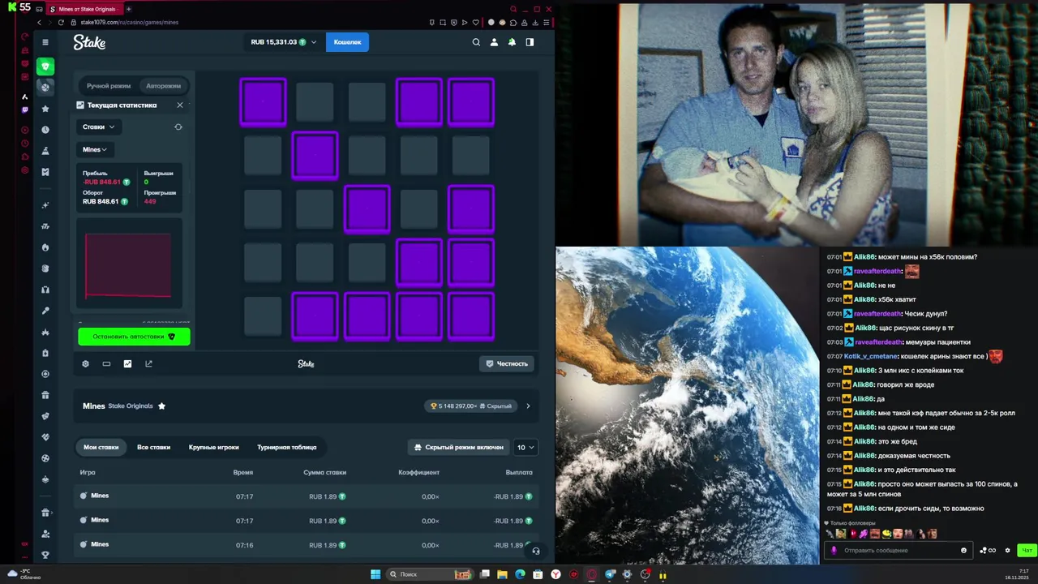Open Yandex Browser from the taskbar
Image resolution: width=1038 pixels, height=584 pixels.
click(x=556, y=574)
